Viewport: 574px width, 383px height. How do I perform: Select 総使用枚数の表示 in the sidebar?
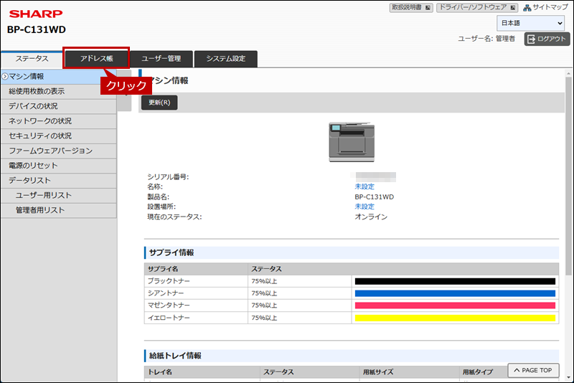pyautogui.click(x=59, y=92)
